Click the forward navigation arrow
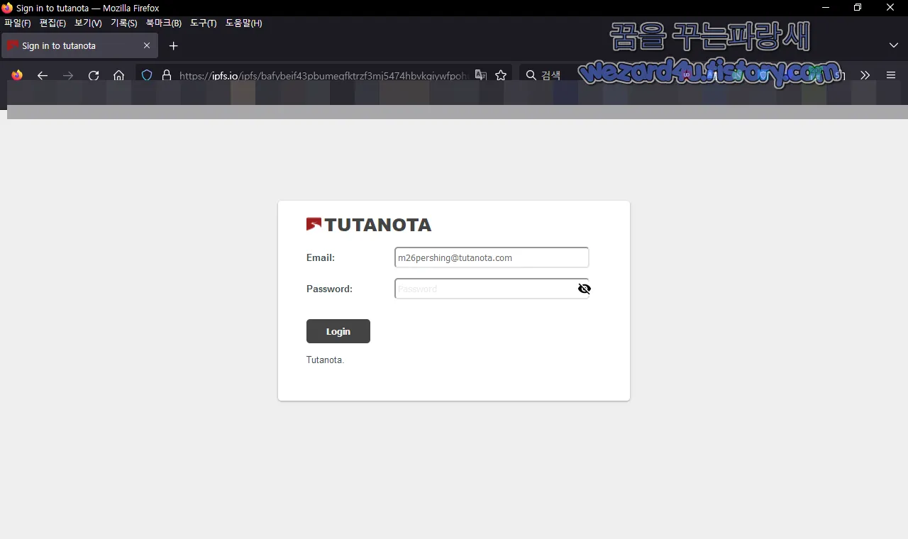Viewport: 908px width, 539px height. pos(68,75)
